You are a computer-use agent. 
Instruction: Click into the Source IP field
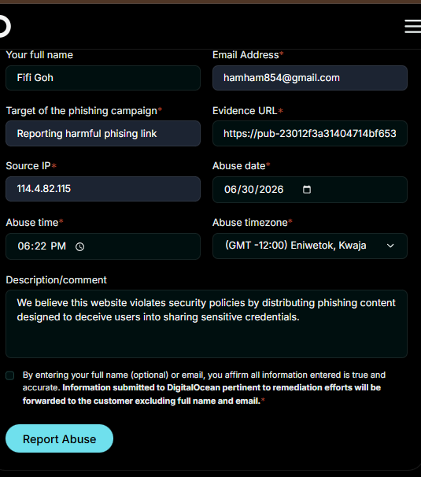103,189
